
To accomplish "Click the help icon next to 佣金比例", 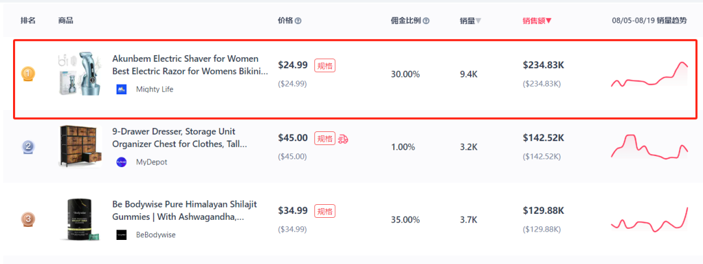I will point(426,21).
